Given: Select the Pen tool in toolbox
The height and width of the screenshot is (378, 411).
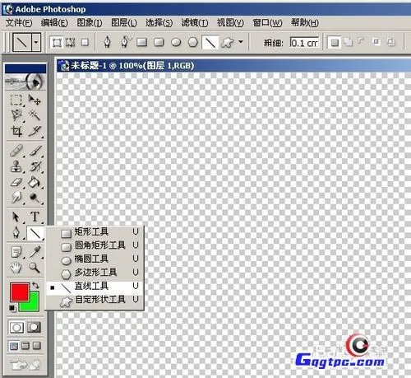Looking at the screenshot, I should 16,233.
